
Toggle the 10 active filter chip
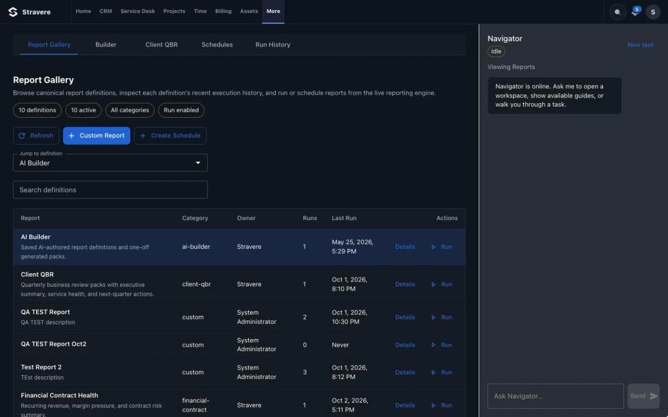point(83,110)
